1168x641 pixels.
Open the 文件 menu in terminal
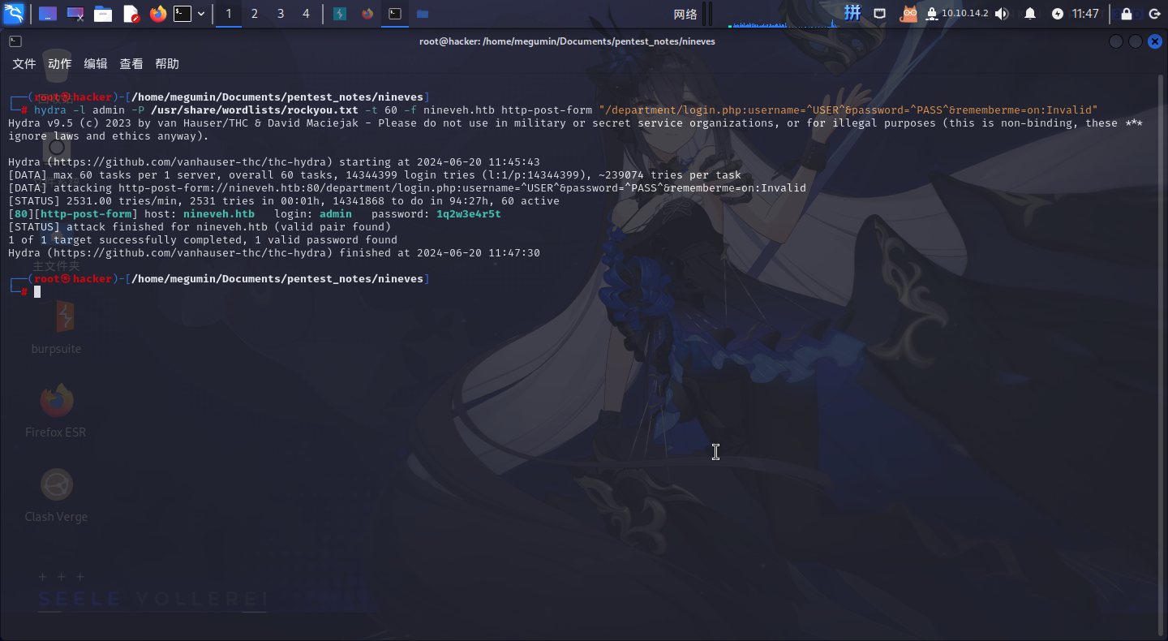[24, 63]
